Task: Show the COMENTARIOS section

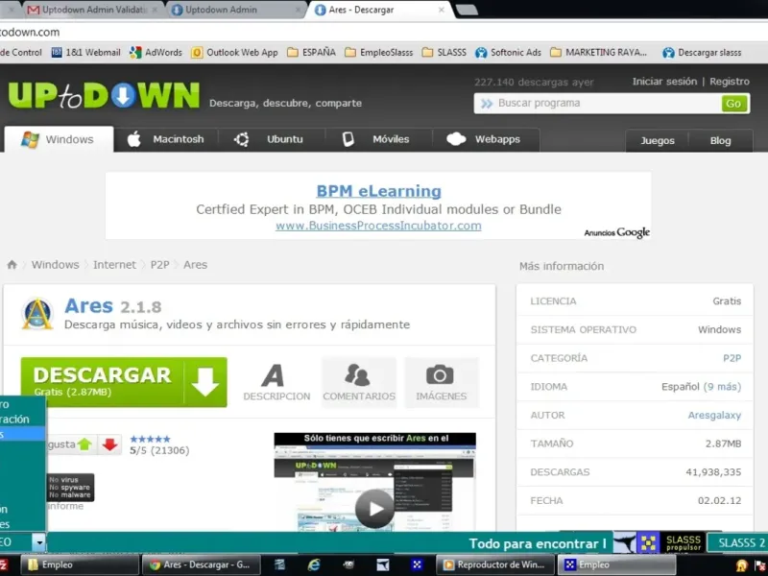Action: coord(359,382)
